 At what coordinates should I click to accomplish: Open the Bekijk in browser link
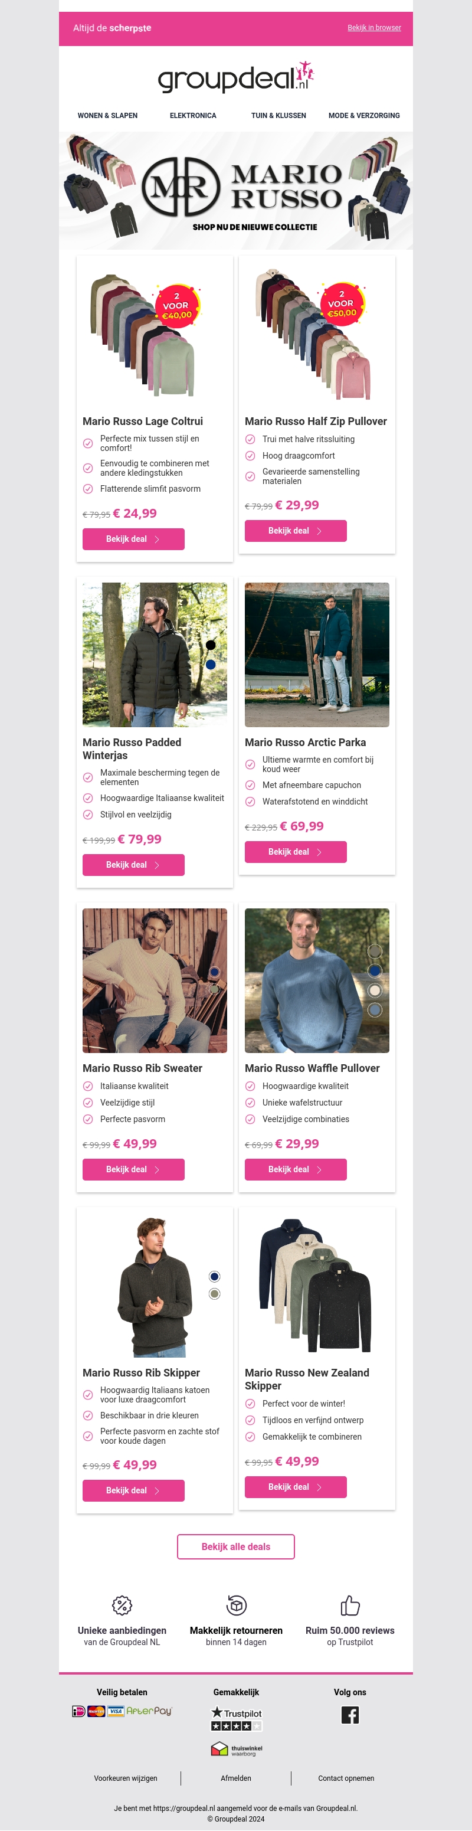tap(374, 28)
